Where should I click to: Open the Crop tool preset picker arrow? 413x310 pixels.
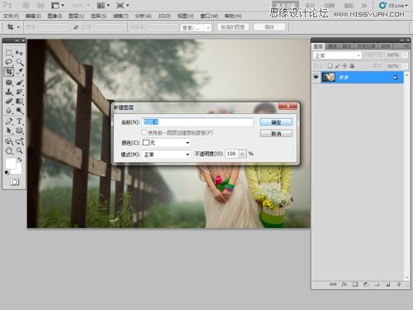coord(18,27)
